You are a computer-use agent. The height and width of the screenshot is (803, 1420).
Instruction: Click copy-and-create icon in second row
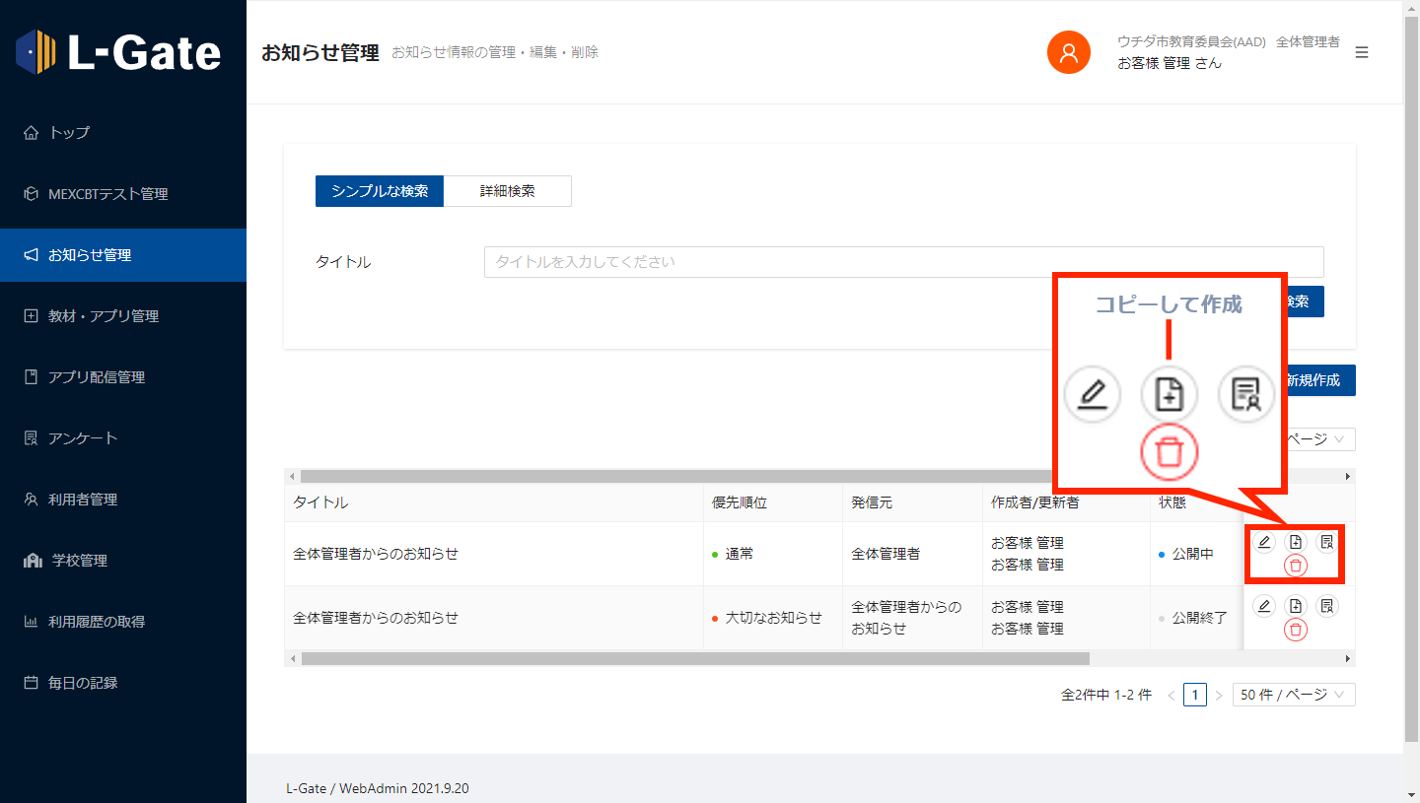[1296, 606]
